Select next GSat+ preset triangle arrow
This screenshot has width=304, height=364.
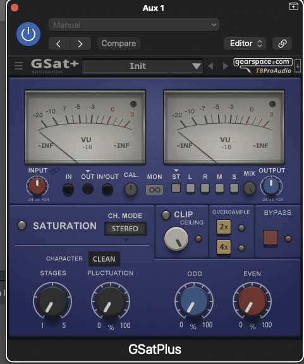point(225,66)
